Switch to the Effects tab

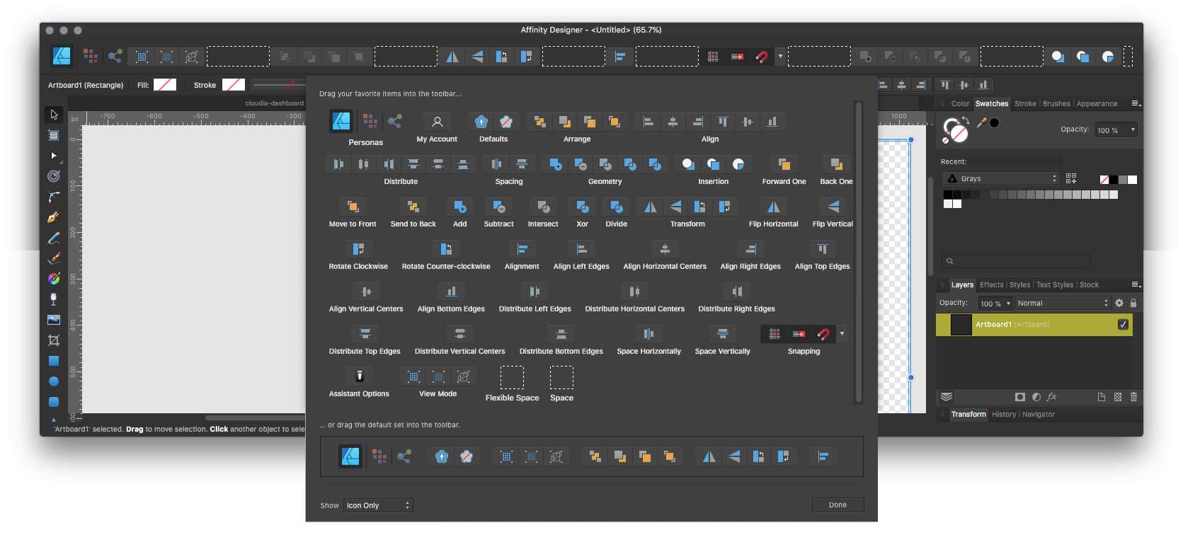click(991, 284)
